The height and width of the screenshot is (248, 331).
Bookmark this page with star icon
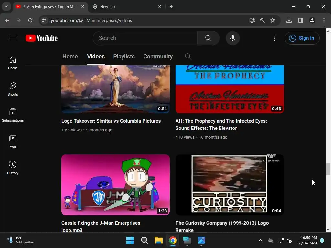[273, 20]
